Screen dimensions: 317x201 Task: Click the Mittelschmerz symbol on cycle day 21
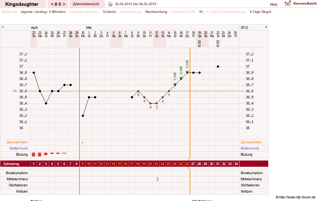click(157, 179)
